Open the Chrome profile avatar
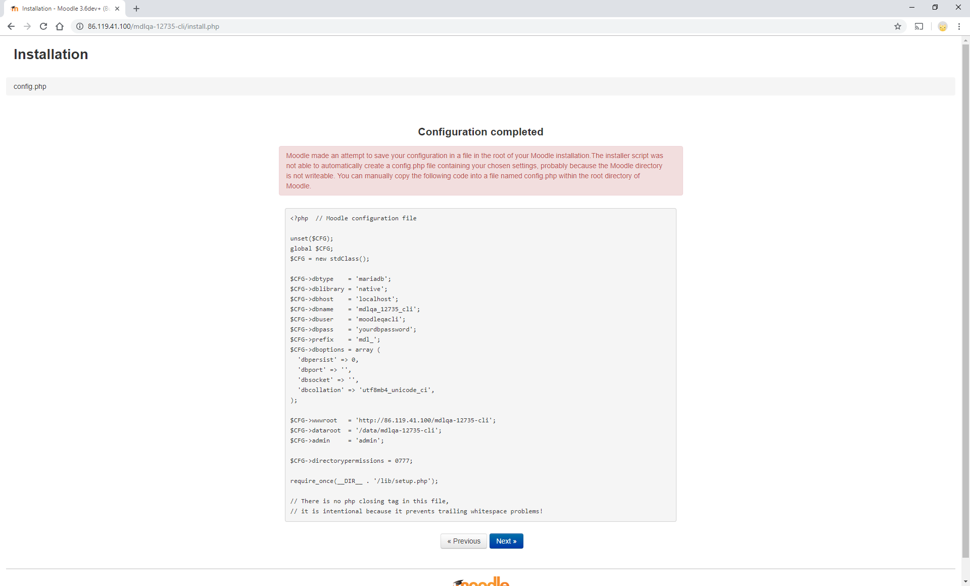The width and height of the screenshot is (970, 586). [x=943, y=26]
